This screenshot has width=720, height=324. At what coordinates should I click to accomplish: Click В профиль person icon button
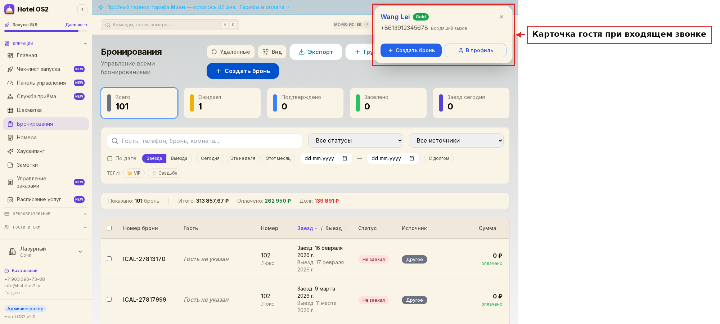(x=476, y=50)
